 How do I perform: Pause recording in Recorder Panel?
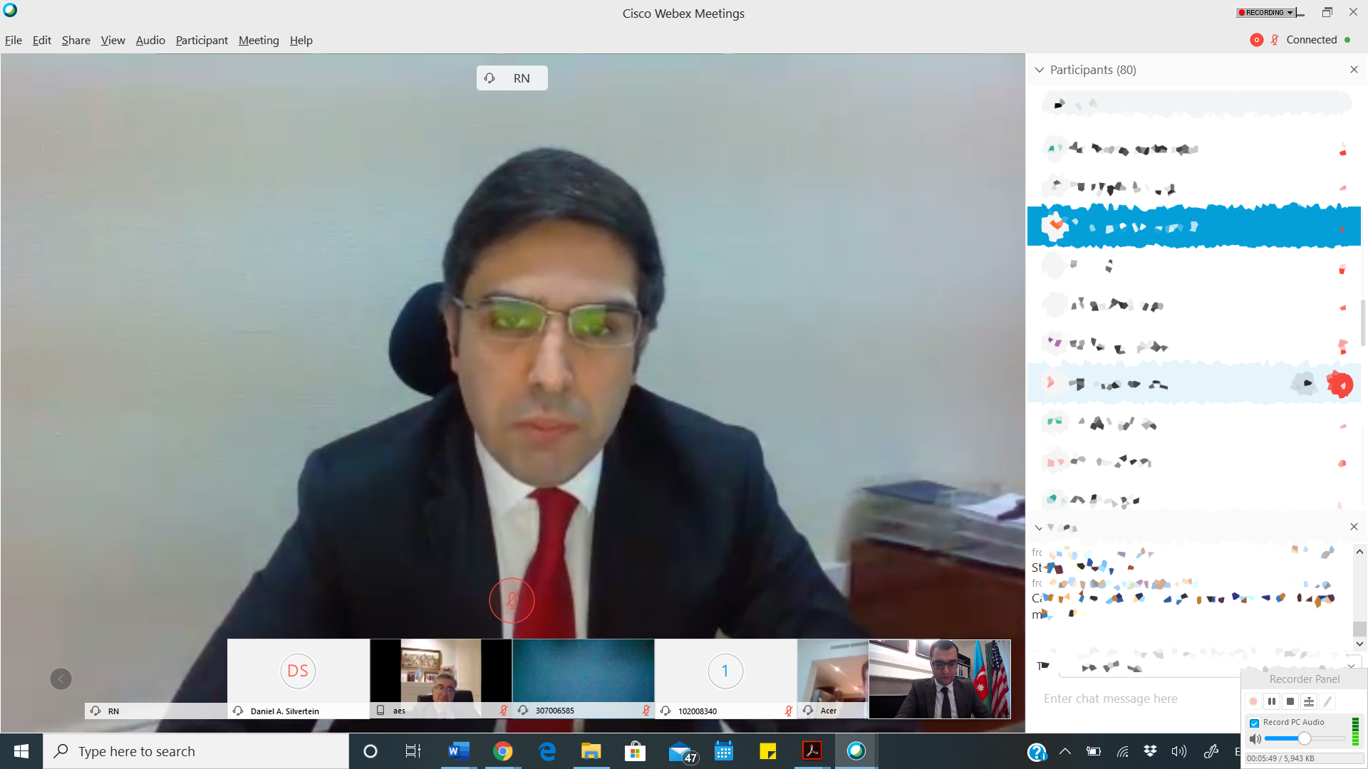[1272, 702]
